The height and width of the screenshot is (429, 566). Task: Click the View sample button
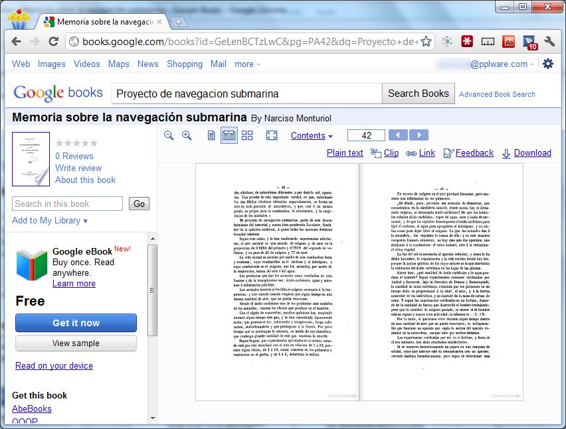76,343
